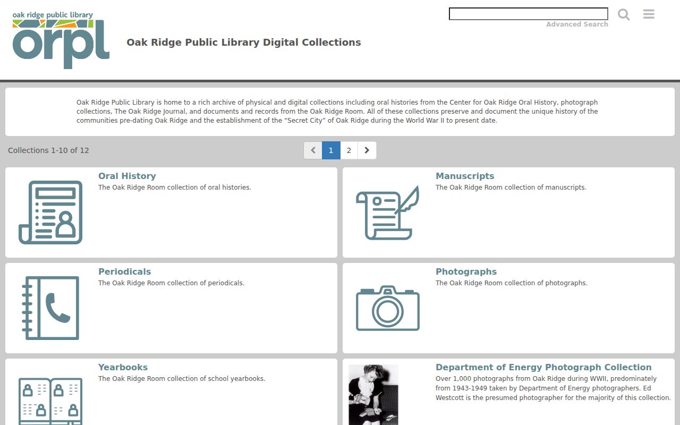The height and width of the screenshot is (425, 680).
Task: Click 'The Oak Ridge Room collection of school yearbooks.' text
Action: [182, 379]
